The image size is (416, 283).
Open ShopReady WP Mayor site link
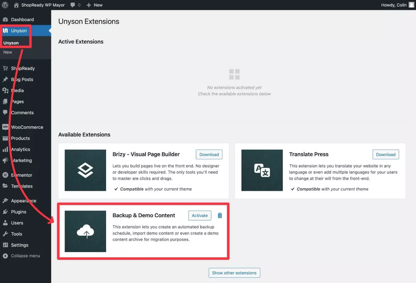click(x=43, y=5)
